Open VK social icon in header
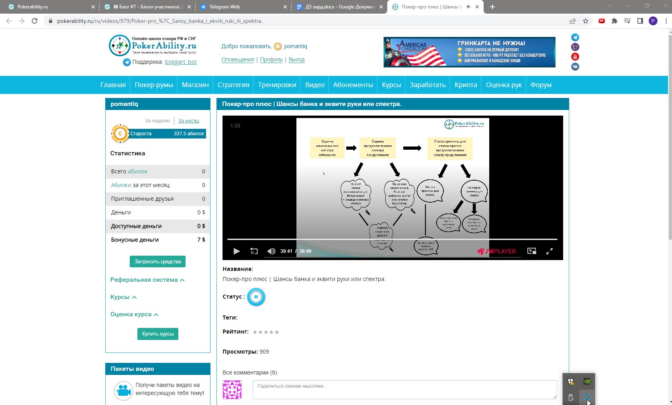This screenshot has height=405, width=672. [x=575, y=67]
